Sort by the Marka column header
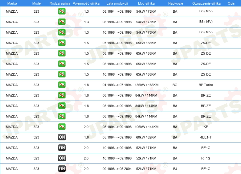 pos(12,3)
